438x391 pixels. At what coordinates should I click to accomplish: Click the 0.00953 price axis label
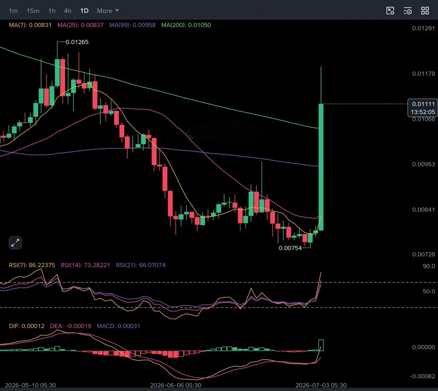tap(423, 164)
